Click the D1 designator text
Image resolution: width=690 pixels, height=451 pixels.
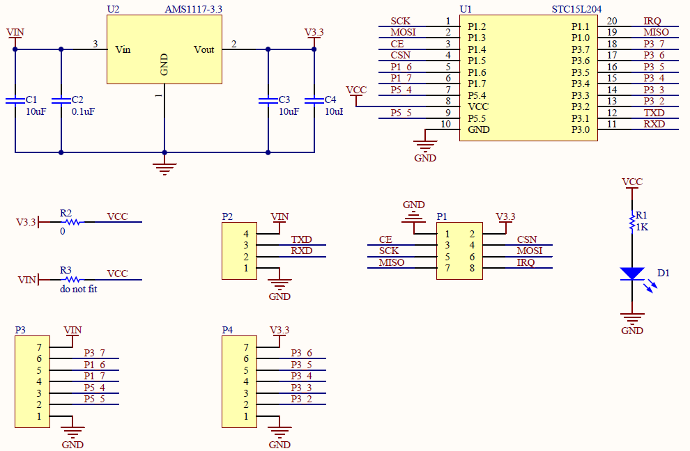[664, 273]
